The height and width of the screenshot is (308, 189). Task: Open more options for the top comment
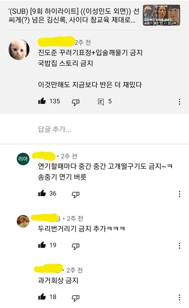(180, 102)
